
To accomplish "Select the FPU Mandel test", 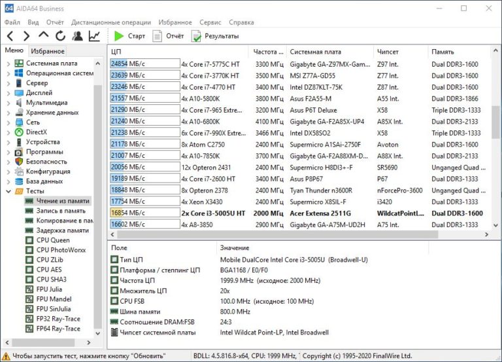I will tap(48, 299).
